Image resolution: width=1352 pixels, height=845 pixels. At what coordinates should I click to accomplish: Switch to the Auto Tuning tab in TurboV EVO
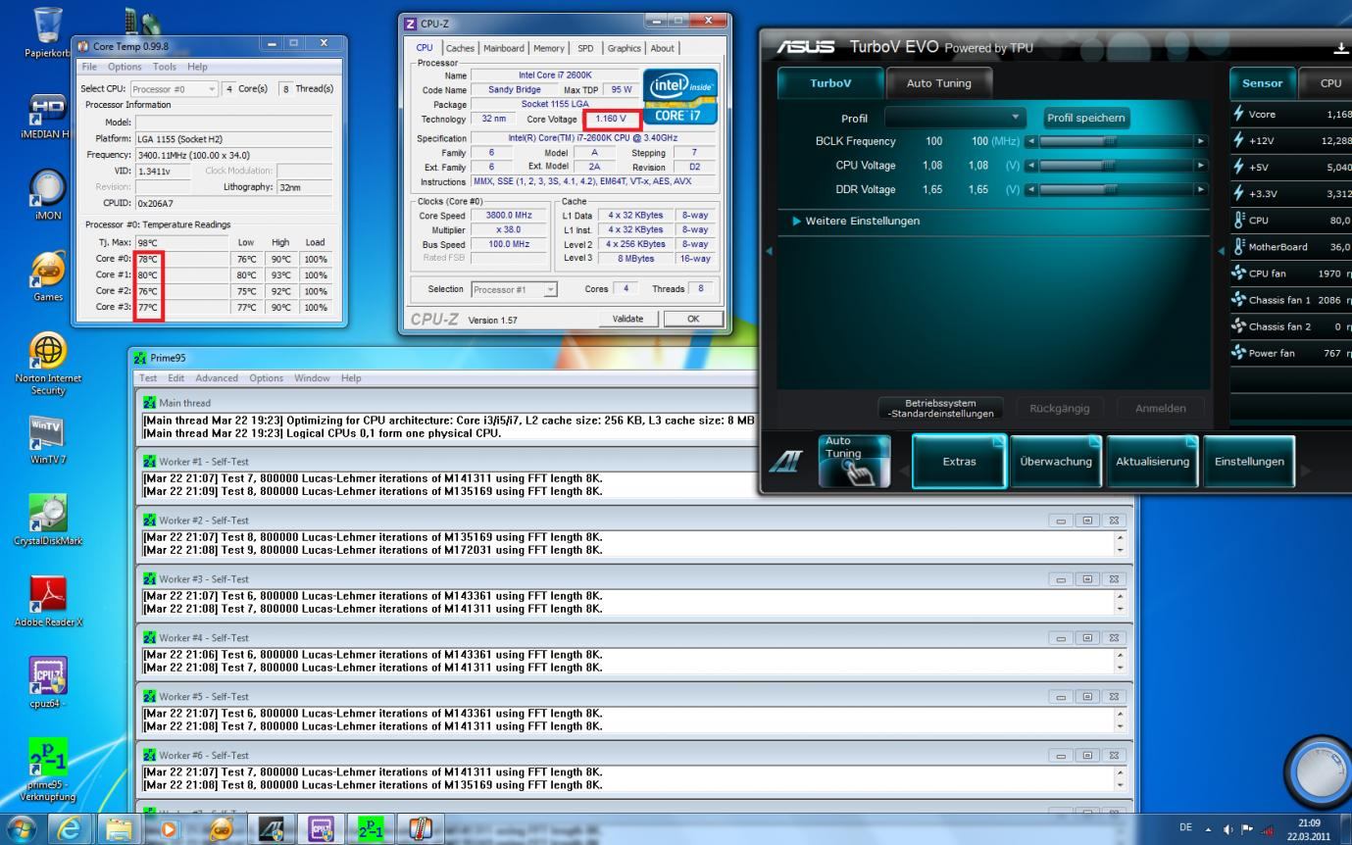pyautogui.click(x=938, y=83)
